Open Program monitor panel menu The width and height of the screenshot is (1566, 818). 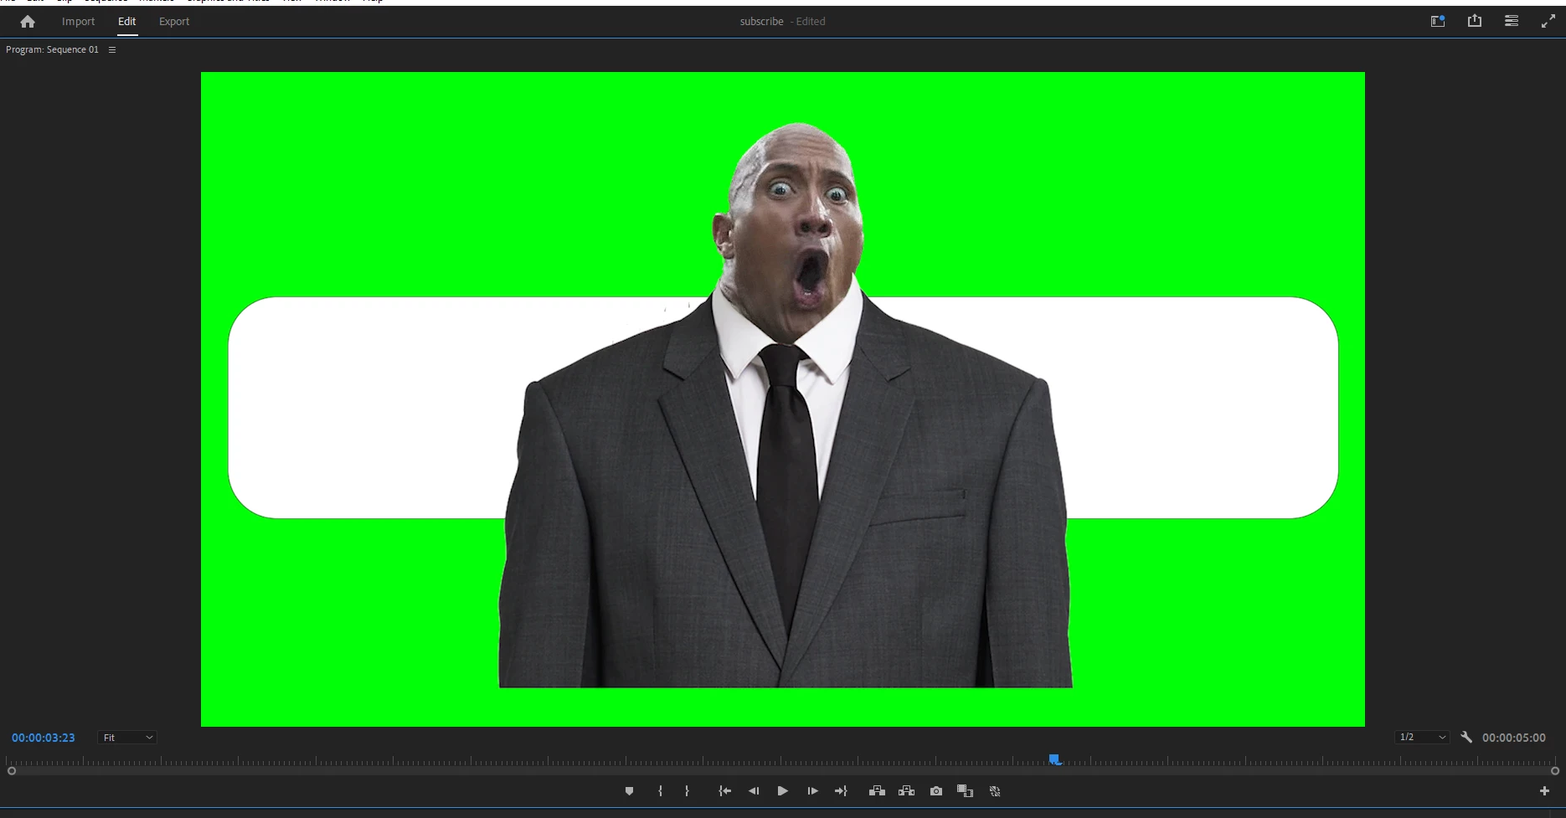[112, 50]
